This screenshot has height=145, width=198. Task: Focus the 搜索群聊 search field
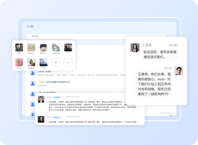(x=96, y=36)
